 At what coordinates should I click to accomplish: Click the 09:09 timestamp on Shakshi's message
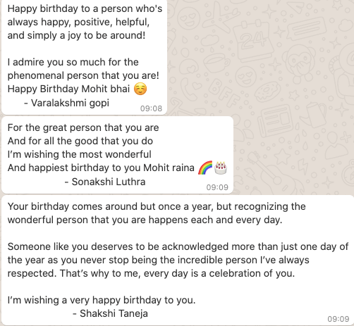[x=338, y=319]
